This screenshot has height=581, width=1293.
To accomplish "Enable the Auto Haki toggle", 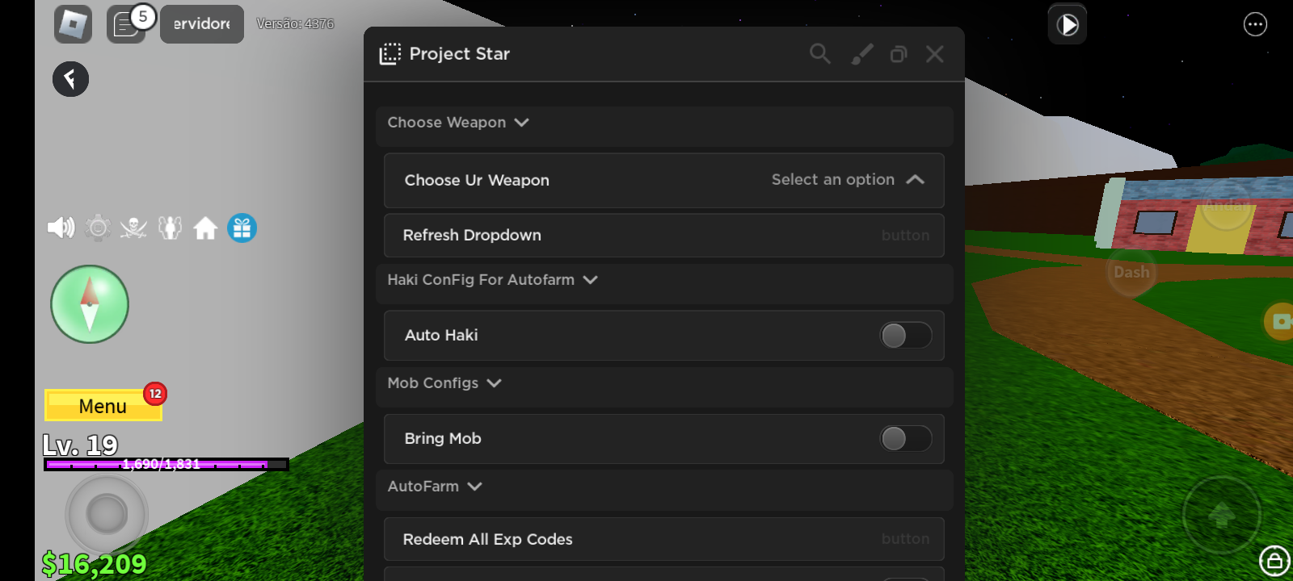I will click(x=905, y=336).
